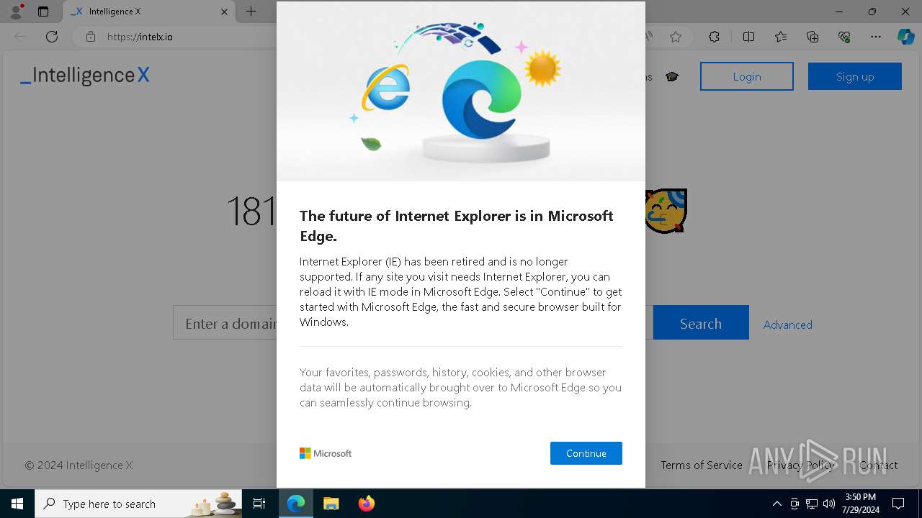Refresh the intelx.io page
The image size is (922, 518).
52,37
